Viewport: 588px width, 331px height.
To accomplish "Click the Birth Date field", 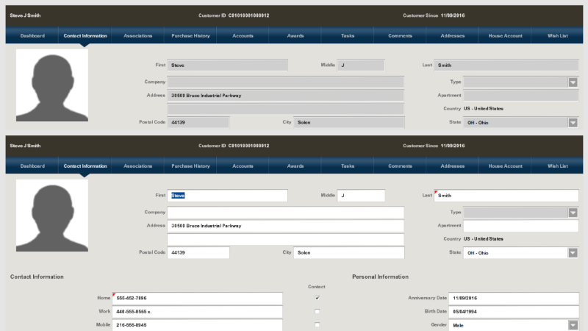I will coord(514,311).
